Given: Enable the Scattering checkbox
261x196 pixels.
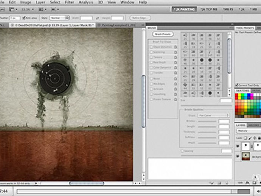Looking at the screenshot, I should [x=151, y=52].
